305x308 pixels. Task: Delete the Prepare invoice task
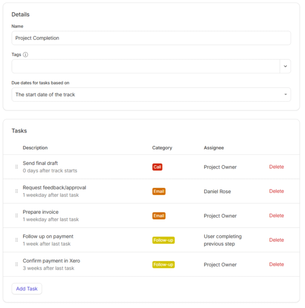[x=276, y=216]
